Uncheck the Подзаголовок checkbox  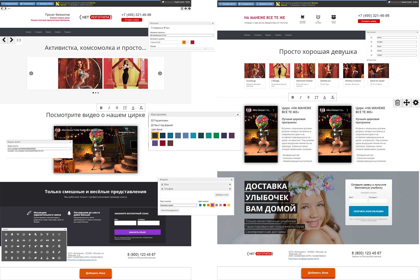[152, 121]
